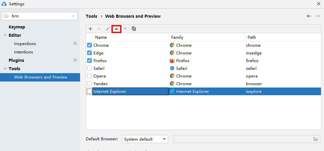Open search options magnifier icon
Viewport: 324px width, 151px height.
coord(6,16)
